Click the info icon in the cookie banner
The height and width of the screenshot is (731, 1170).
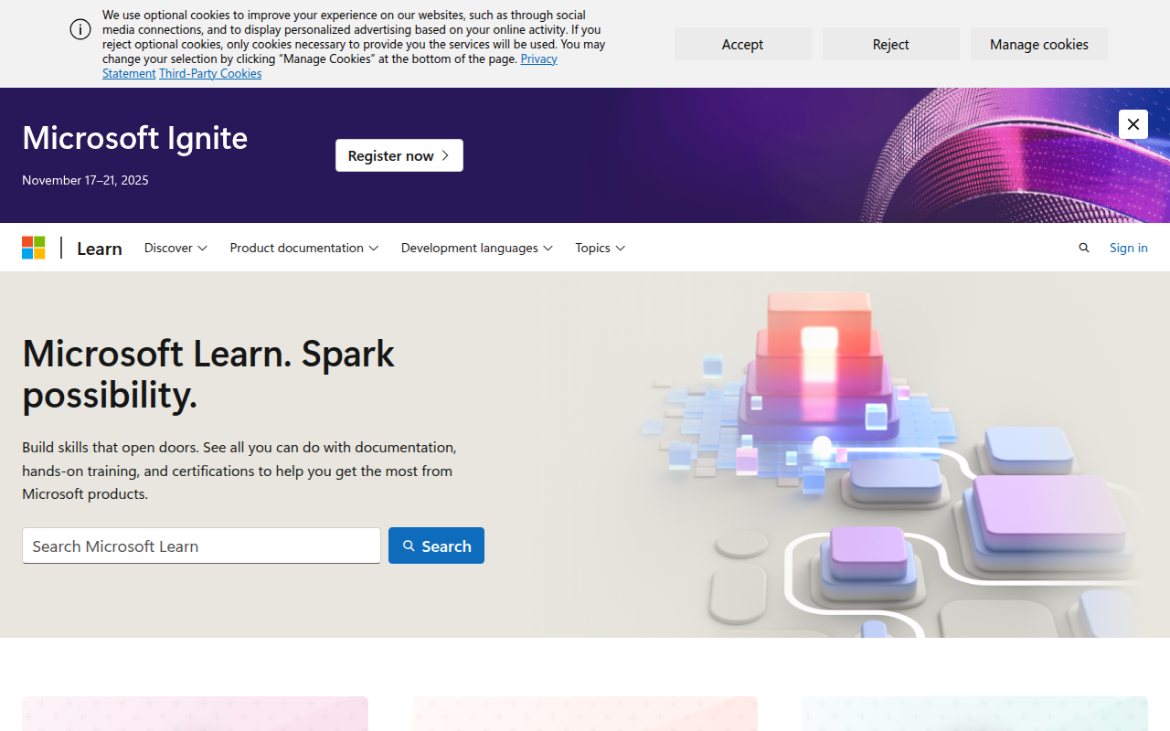[x=80, y=29]
